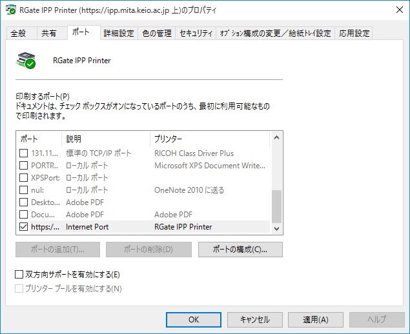The height and width of the screenshot is (334, 410).
Task: Sort the list by the プリンター column header
Action: point(207,139)
